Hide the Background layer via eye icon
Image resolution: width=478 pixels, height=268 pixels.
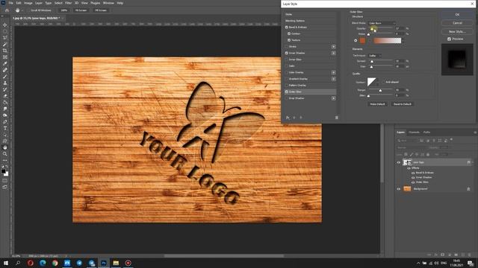pos(398,189)
